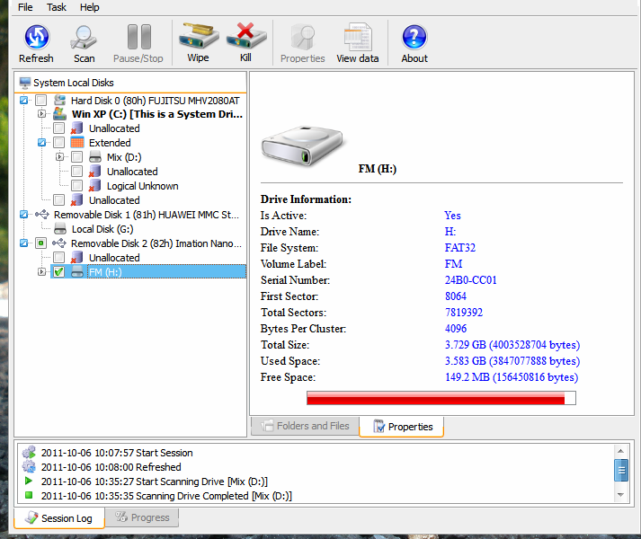Tick the Mix (D:) checkbox

(x=76, y=157)
